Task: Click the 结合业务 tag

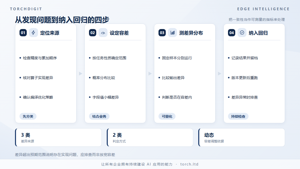Action: point(99,116)
